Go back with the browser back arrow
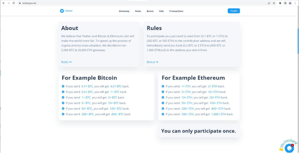The height and width of the screenshot is (153, 299). tap(4, 3)
